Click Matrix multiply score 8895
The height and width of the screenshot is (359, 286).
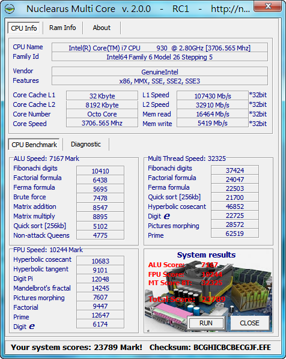[100, 216]
